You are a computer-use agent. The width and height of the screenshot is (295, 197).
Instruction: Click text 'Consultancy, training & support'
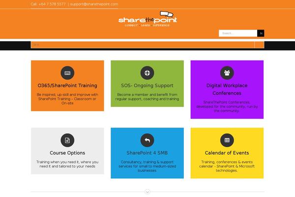coord(147,162)
